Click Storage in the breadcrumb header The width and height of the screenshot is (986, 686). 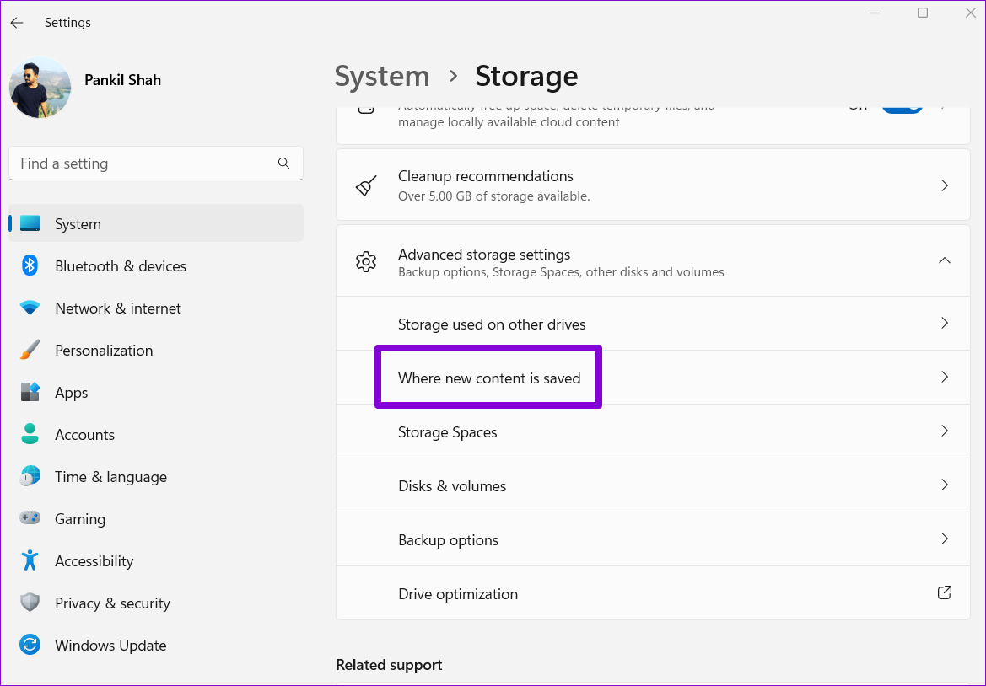[x=526, y=76]
